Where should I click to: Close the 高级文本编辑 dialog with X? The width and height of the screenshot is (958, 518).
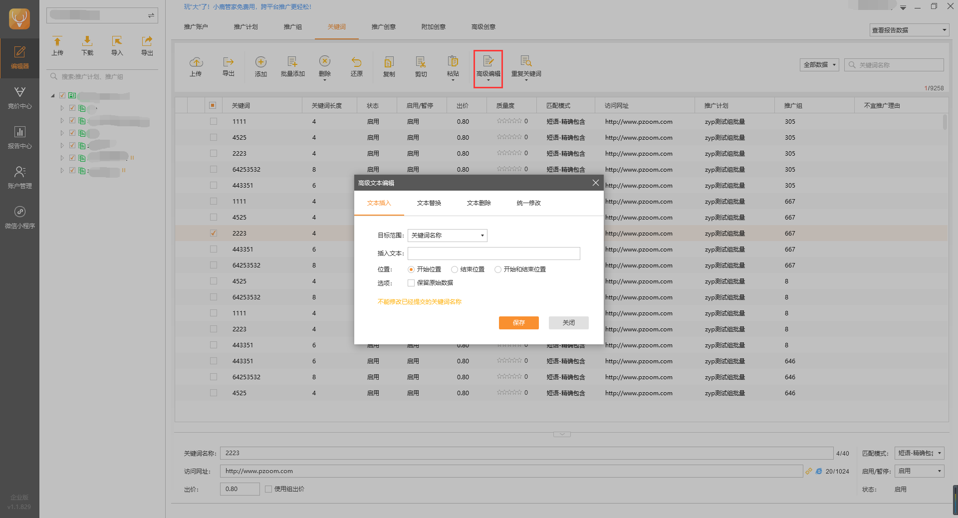(595, 183)
